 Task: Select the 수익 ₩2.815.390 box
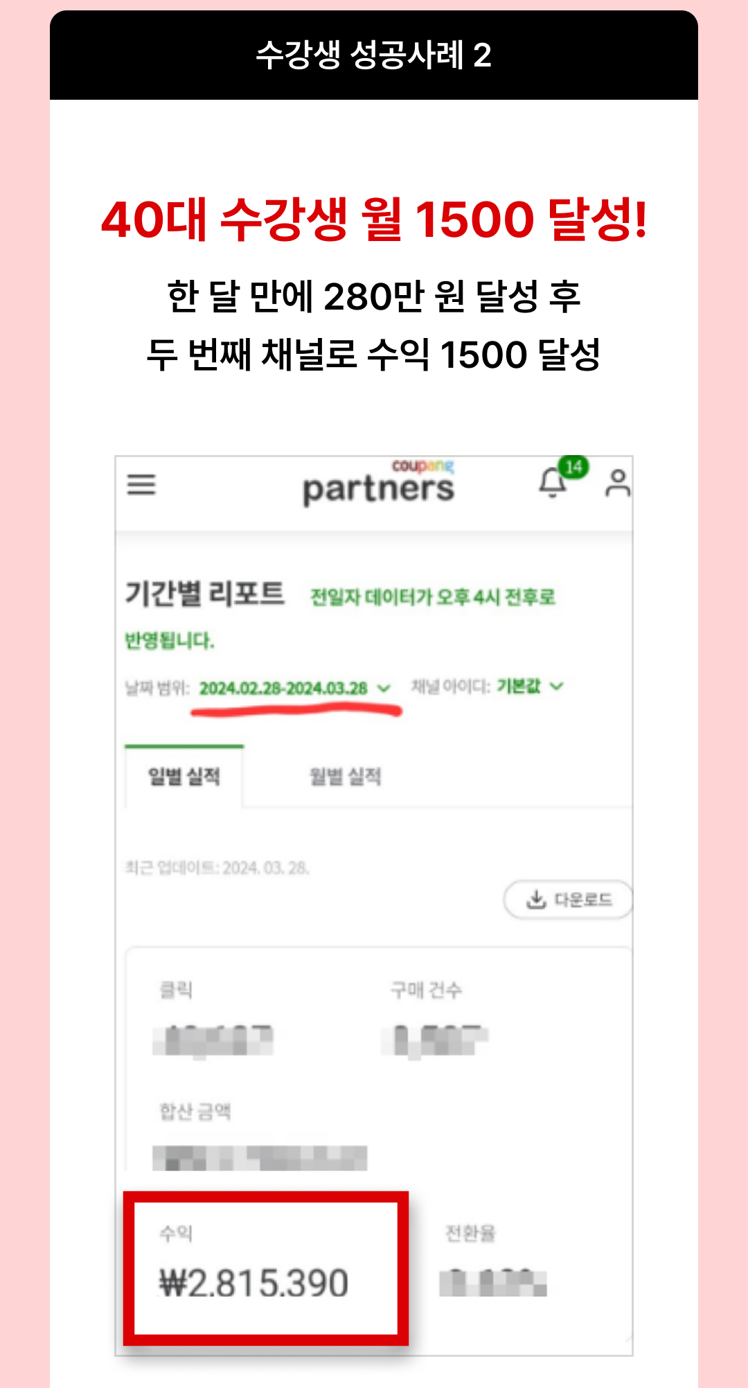click(x=266, y=1268)
